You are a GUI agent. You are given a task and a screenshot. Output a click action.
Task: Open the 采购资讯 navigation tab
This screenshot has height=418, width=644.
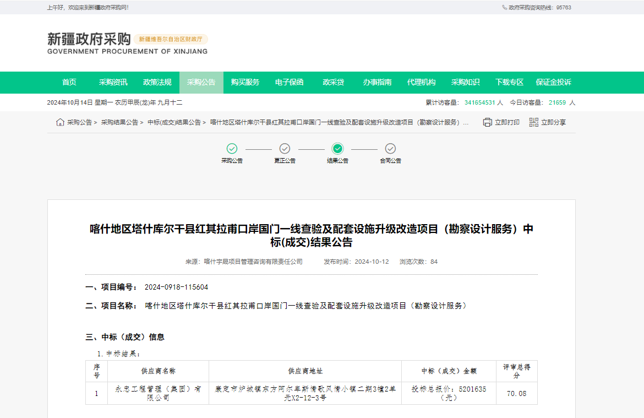(113, 83)
